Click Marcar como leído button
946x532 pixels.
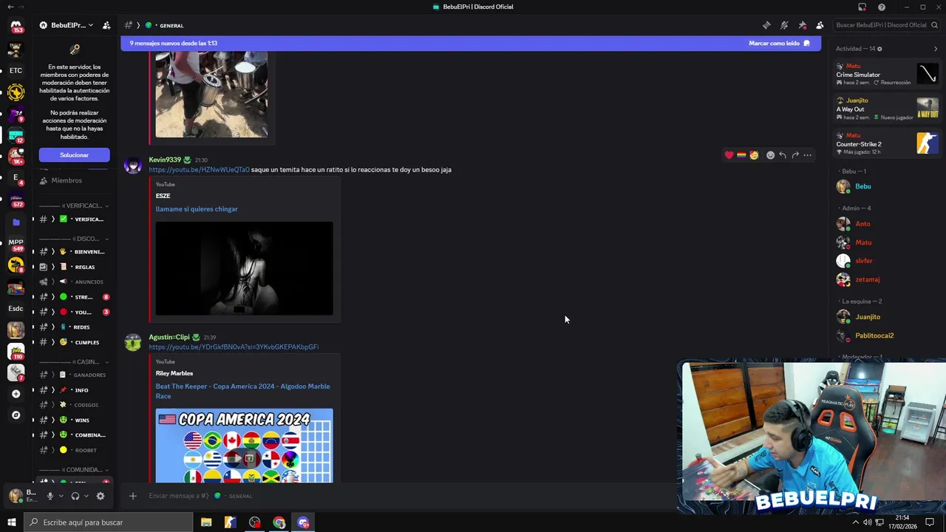[779, 44]
